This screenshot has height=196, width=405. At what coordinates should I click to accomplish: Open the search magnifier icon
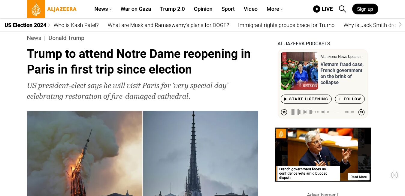coord(343,9)
